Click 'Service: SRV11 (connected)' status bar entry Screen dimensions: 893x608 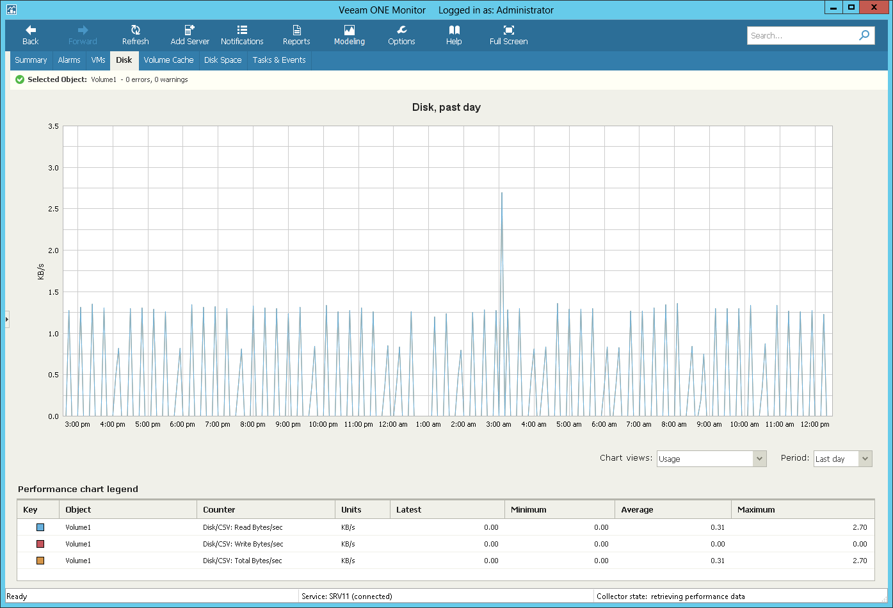[x=347, y=596]
